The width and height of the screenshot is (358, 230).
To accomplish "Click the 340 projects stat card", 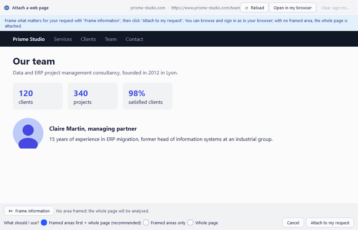I will point(93,96).
